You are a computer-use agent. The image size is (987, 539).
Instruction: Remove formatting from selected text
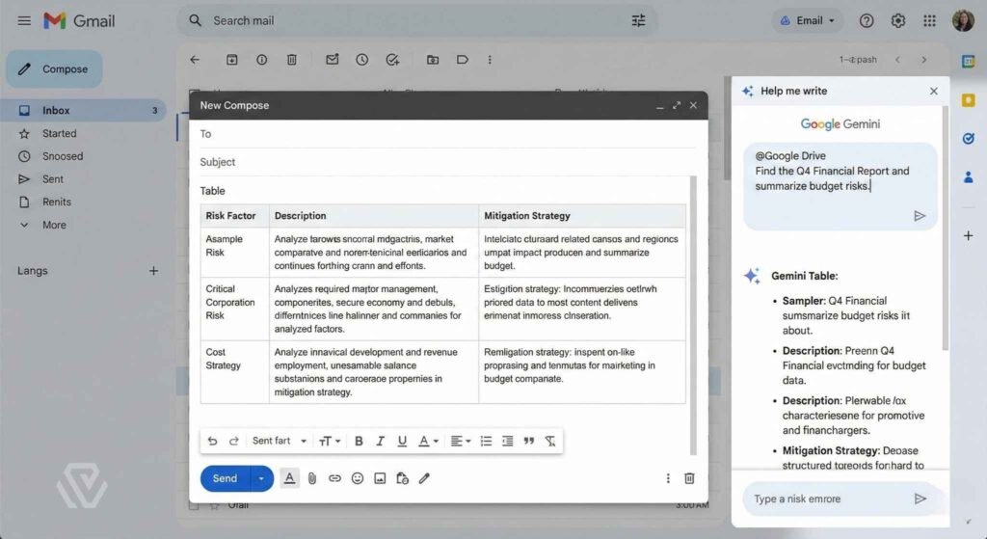[550, 441]
